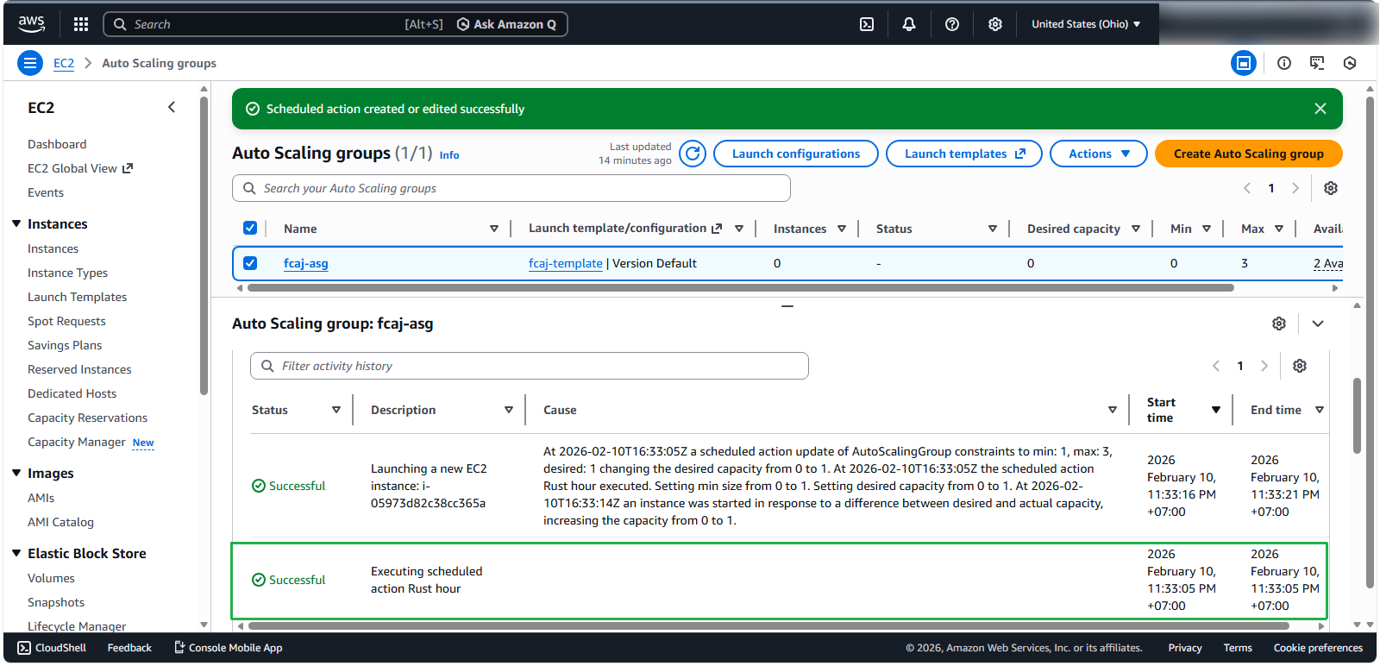This screenshot has width=1380, height=666.
Task: Dismiss the green success banner
Action: tap(1320, 109)
